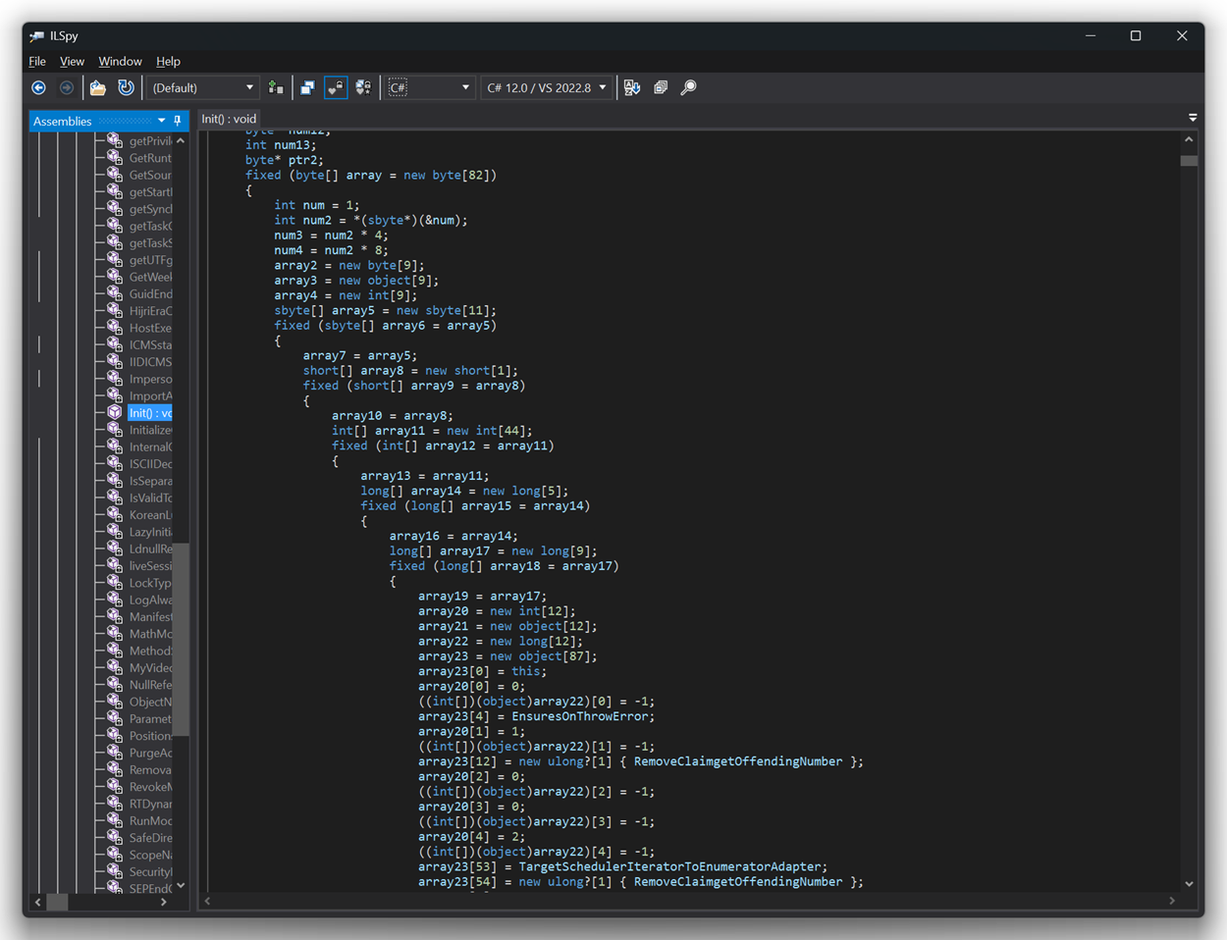Toggle showing all types and members
This screenshot has height=940, width=1227.
point(362,87)
